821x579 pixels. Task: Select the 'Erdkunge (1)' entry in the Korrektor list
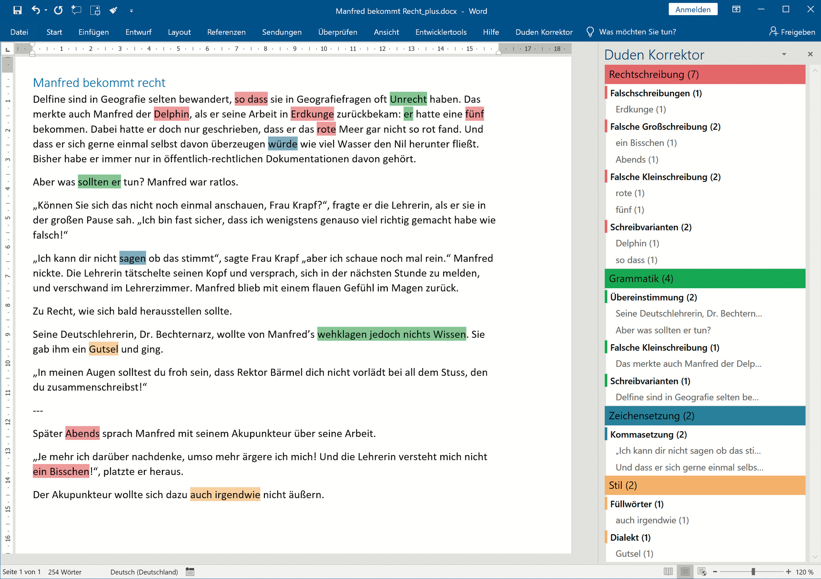tap(641, 109)
